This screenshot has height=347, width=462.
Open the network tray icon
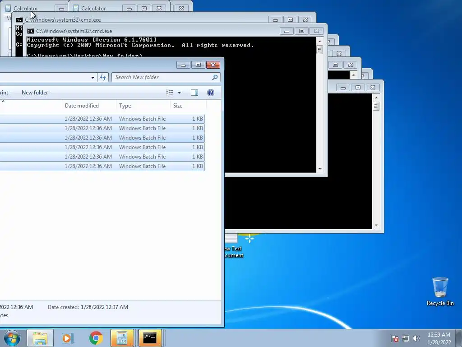pyautogui.click(x=406, y=338)
